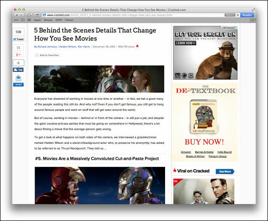The image size is (268, 221).
Task: Click the site globe icon in address bar
Action: point(44,15)
